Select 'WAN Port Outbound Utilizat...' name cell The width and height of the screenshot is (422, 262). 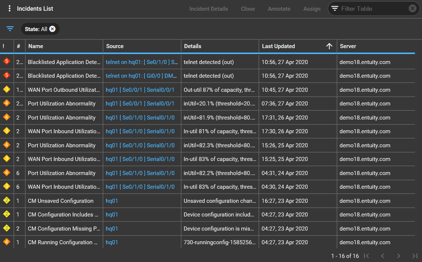coord(64,90)
